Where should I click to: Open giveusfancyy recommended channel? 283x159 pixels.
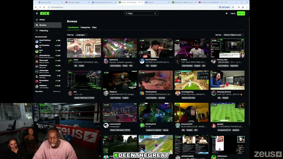[x=48, y=56]
